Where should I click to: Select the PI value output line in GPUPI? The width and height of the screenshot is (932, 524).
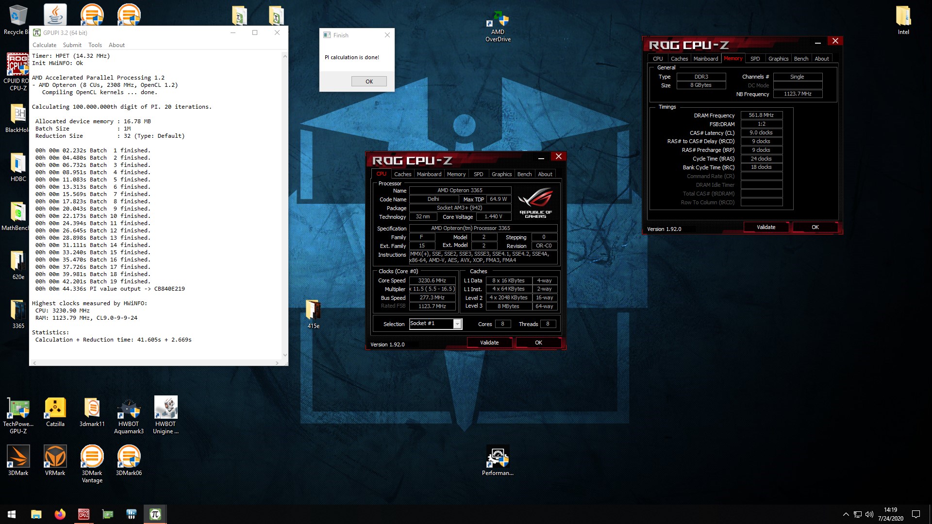click(110, 289)
